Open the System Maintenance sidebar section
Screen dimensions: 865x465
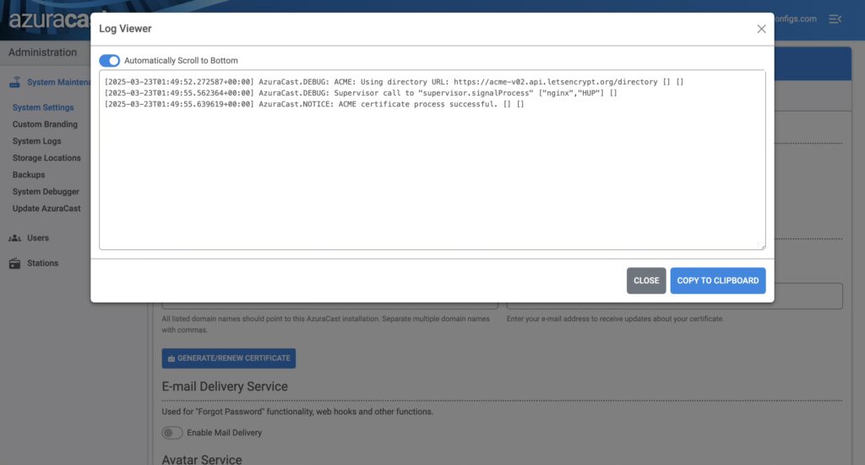coord(50,82)
